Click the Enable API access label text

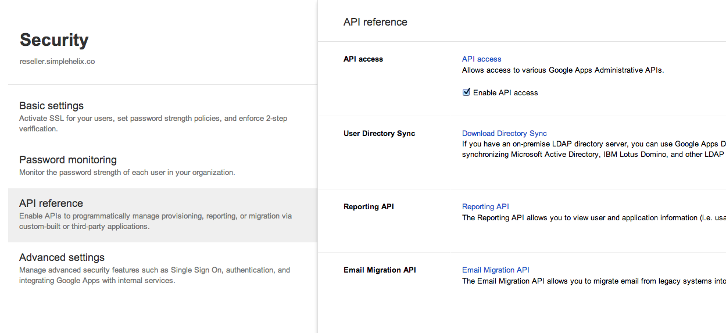pyautogui.click(x=506, y=92)
